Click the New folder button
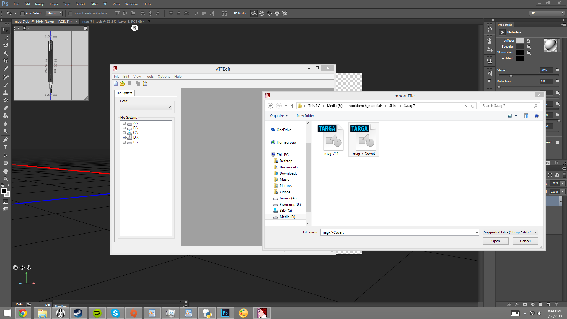 (x=305, y=116)
